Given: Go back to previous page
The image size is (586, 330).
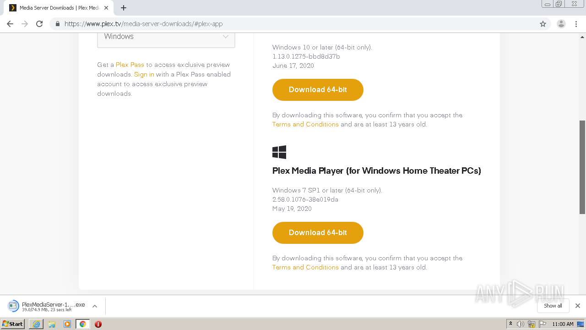Looking at the screenshot, I should click(10, 24).
